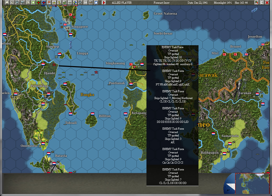The height and width of the screenshot is (196, 272).
Task: Click the orange flag toolbar icon
Action: coord(49,3)
